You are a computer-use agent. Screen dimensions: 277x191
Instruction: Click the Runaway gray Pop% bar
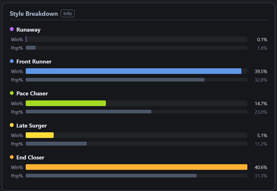pyautogui.click(x=30, y=48)
